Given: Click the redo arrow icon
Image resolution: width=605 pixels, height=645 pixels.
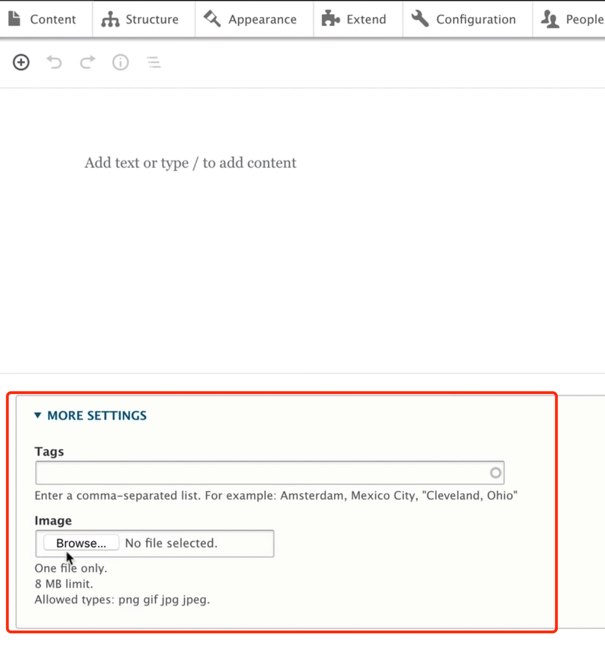Looking at the screenshot, I should [88, 62].
